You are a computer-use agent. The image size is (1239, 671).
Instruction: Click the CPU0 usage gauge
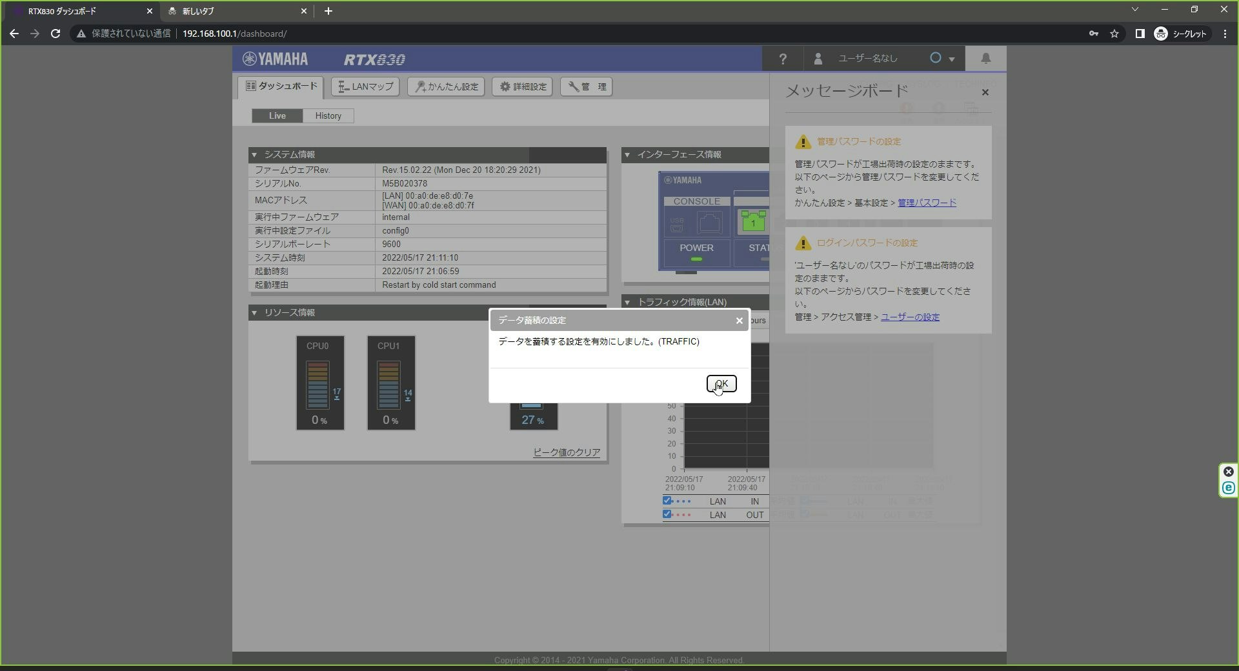pos(320,383)
